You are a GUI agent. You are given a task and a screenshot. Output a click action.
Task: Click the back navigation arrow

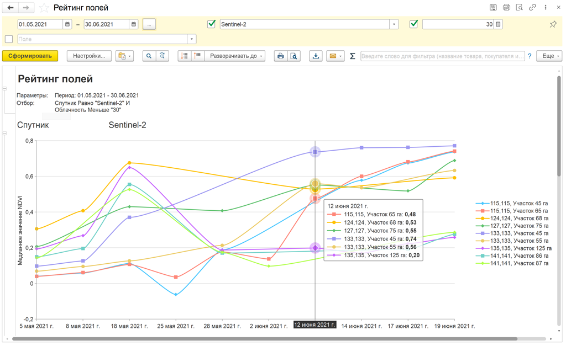click(11, 8)
